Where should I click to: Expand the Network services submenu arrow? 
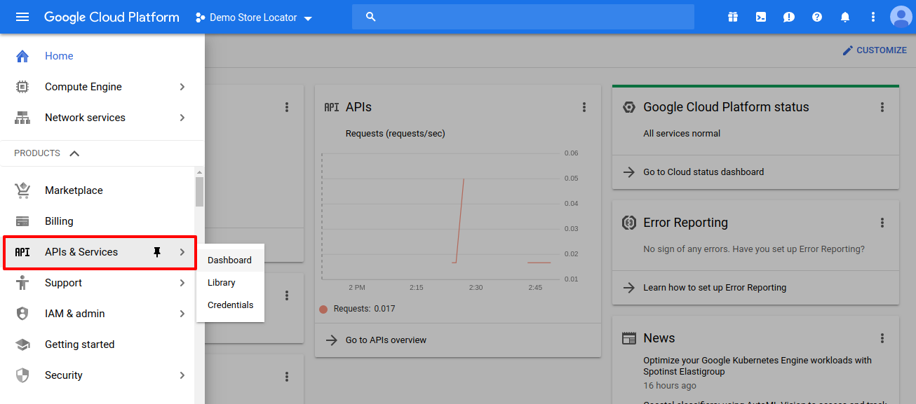[182, 118]
